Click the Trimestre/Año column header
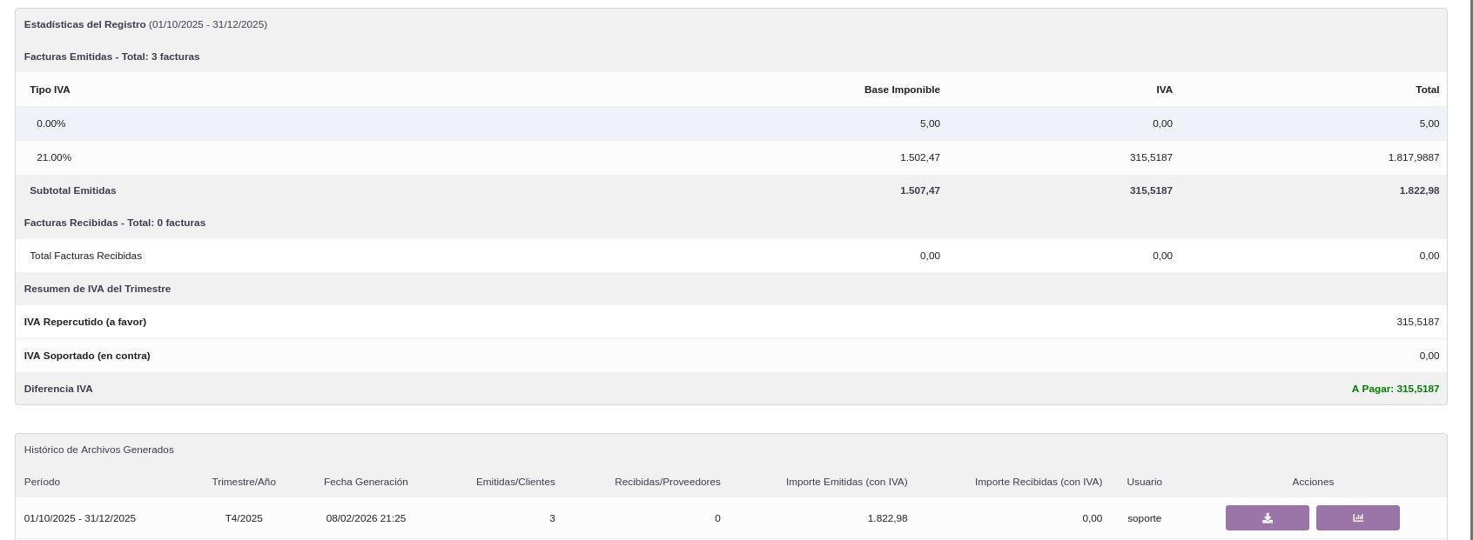The width and height of the screenshot is (1473, 540). coord(244,482)
